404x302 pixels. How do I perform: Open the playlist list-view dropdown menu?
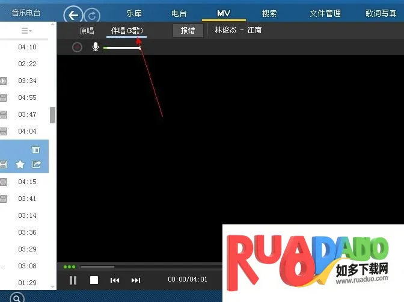click(x=26, y=30)
